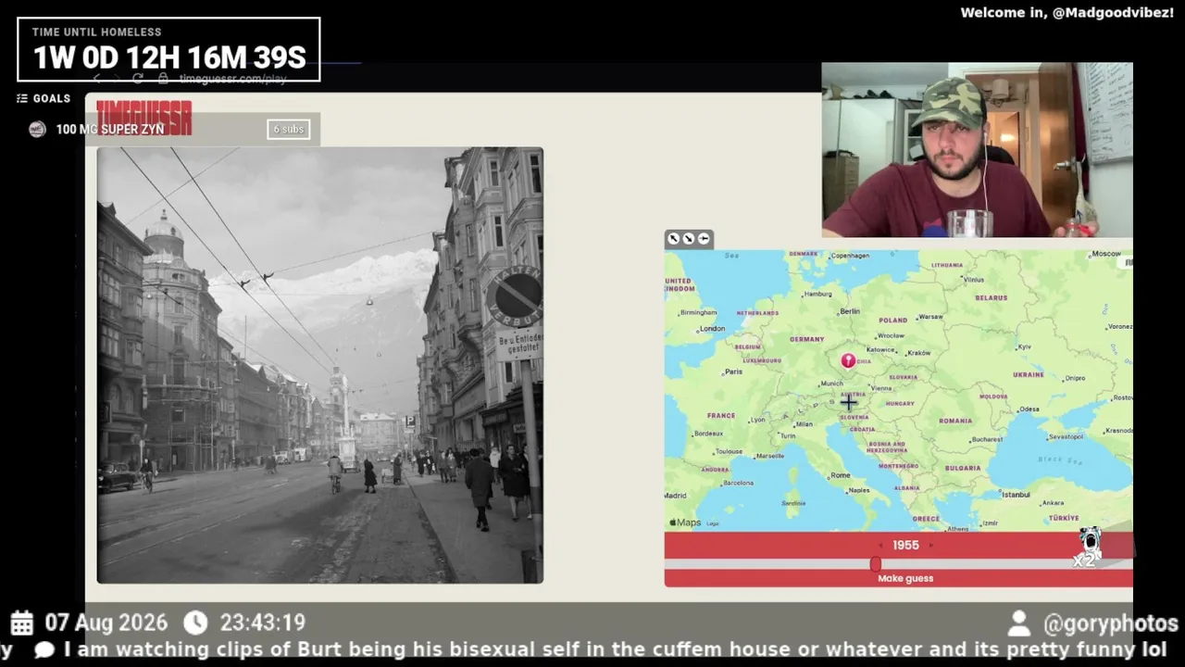Click Milan on the map
The width and height of the screenshot is (1185, 667).
coord(803,424)
